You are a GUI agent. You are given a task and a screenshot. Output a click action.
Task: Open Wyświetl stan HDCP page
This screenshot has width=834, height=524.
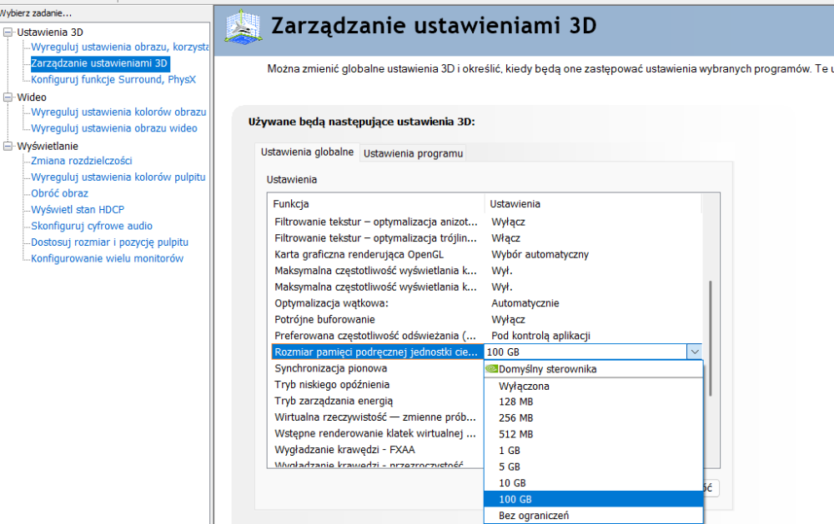point(83,210)
